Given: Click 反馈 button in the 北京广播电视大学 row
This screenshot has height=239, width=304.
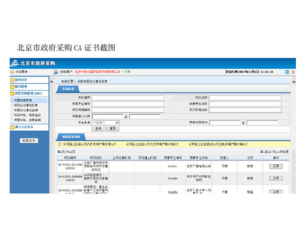Looking at the screenshot, I should click(276, 166).
